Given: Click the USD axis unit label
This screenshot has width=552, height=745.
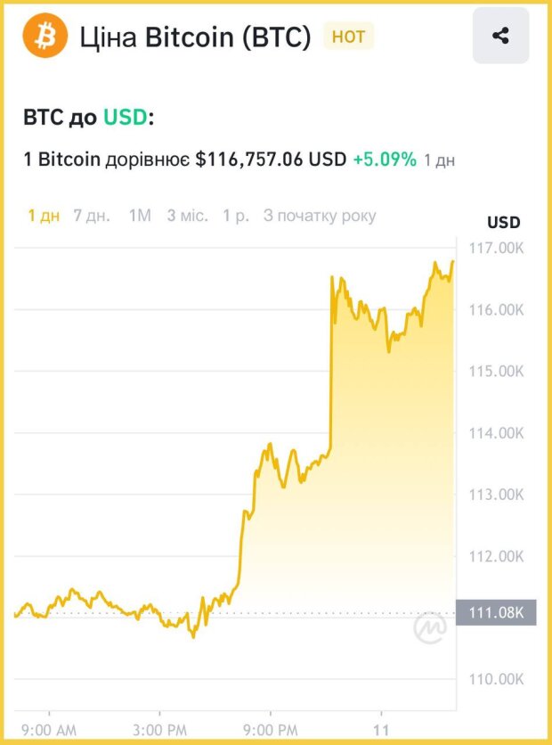Looking at the screenshot, I should pos(504,223).
